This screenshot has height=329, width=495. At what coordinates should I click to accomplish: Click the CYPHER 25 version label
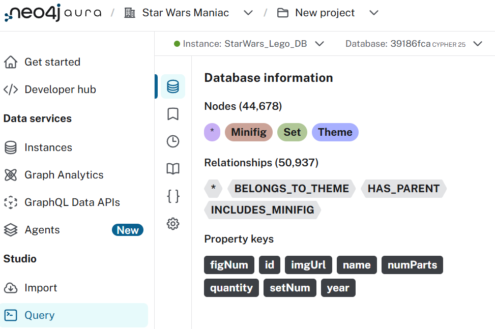(x=449, y=44)
